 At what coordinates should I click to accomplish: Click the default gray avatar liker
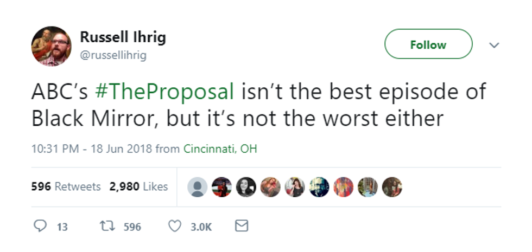pos(197,187)
